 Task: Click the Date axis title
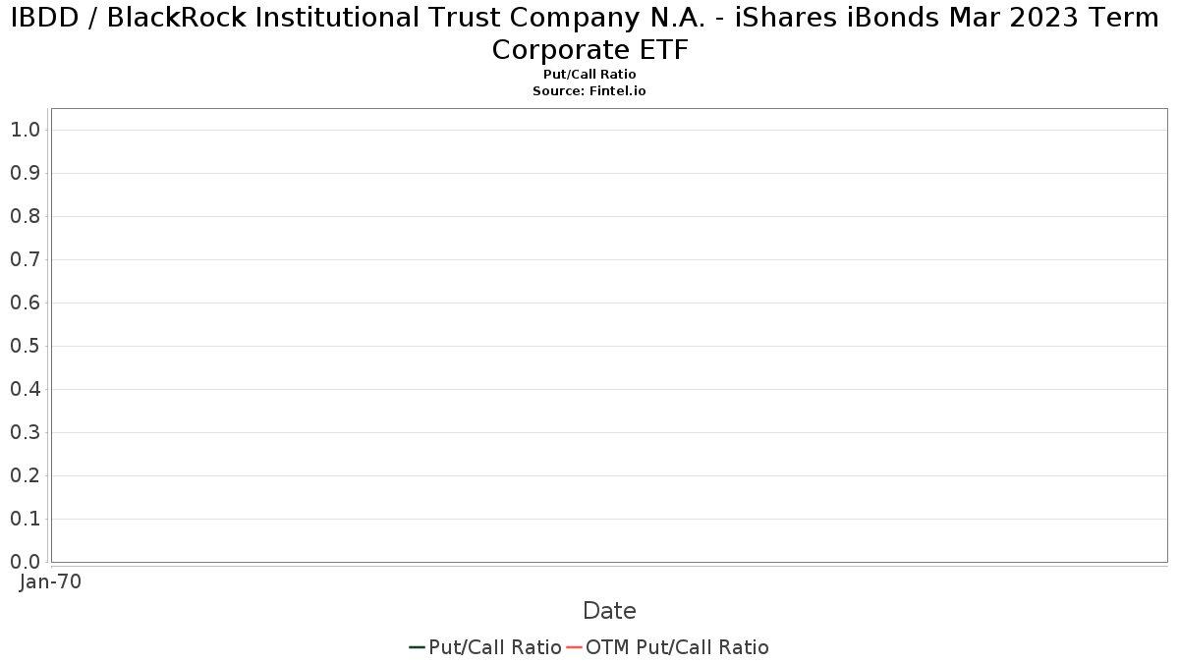(609, 611)
